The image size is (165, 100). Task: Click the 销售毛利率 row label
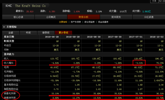(10, 93)
